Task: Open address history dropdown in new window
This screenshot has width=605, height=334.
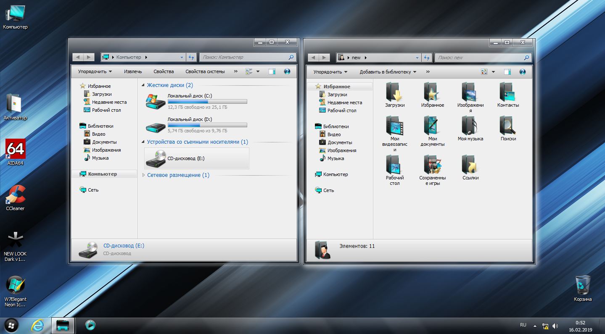Action: click(417, 58)
